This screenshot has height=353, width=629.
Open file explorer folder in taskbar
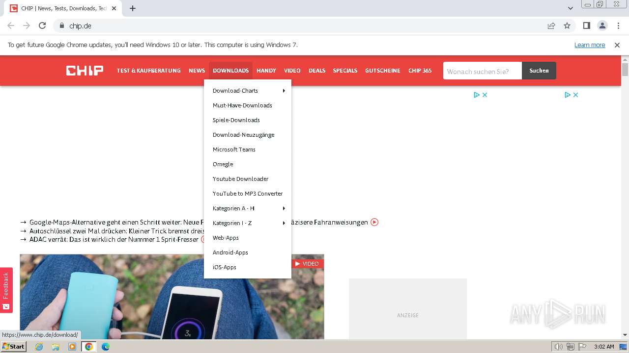56,347
